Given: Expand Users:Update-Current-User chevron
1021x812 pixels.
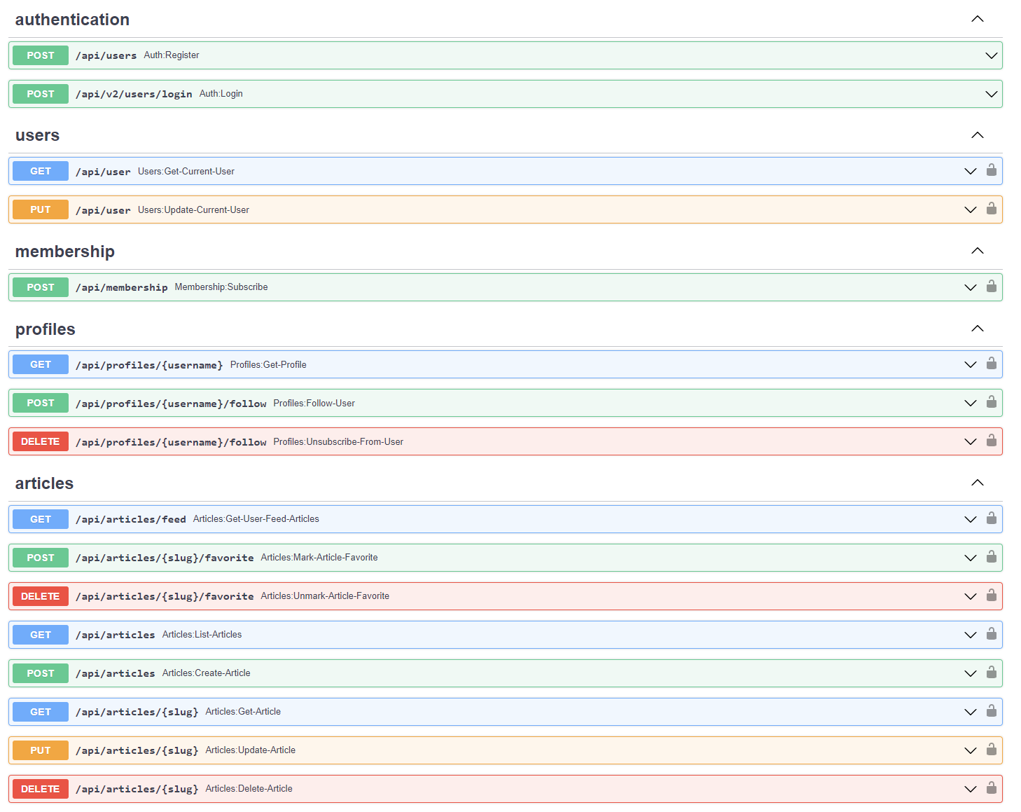Looking at the screenshot, I should (971, 209).
